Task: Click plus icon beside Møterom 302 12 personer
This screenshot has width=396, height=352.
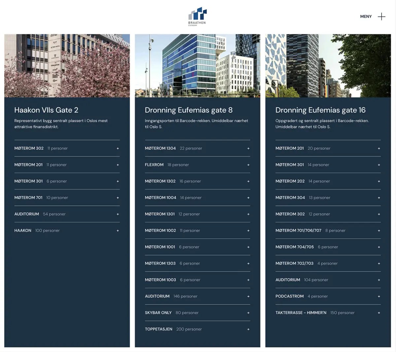Action: coord(379,214)
